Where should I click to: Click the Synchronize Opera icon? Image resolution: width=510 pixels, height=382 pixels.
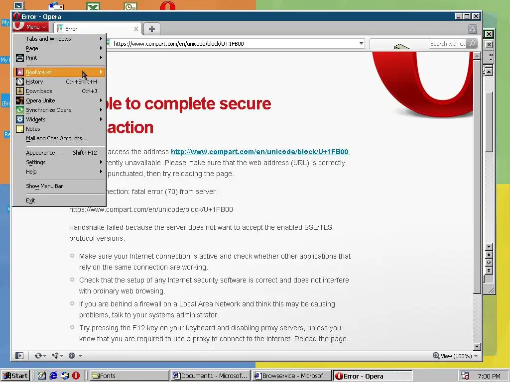20,110
